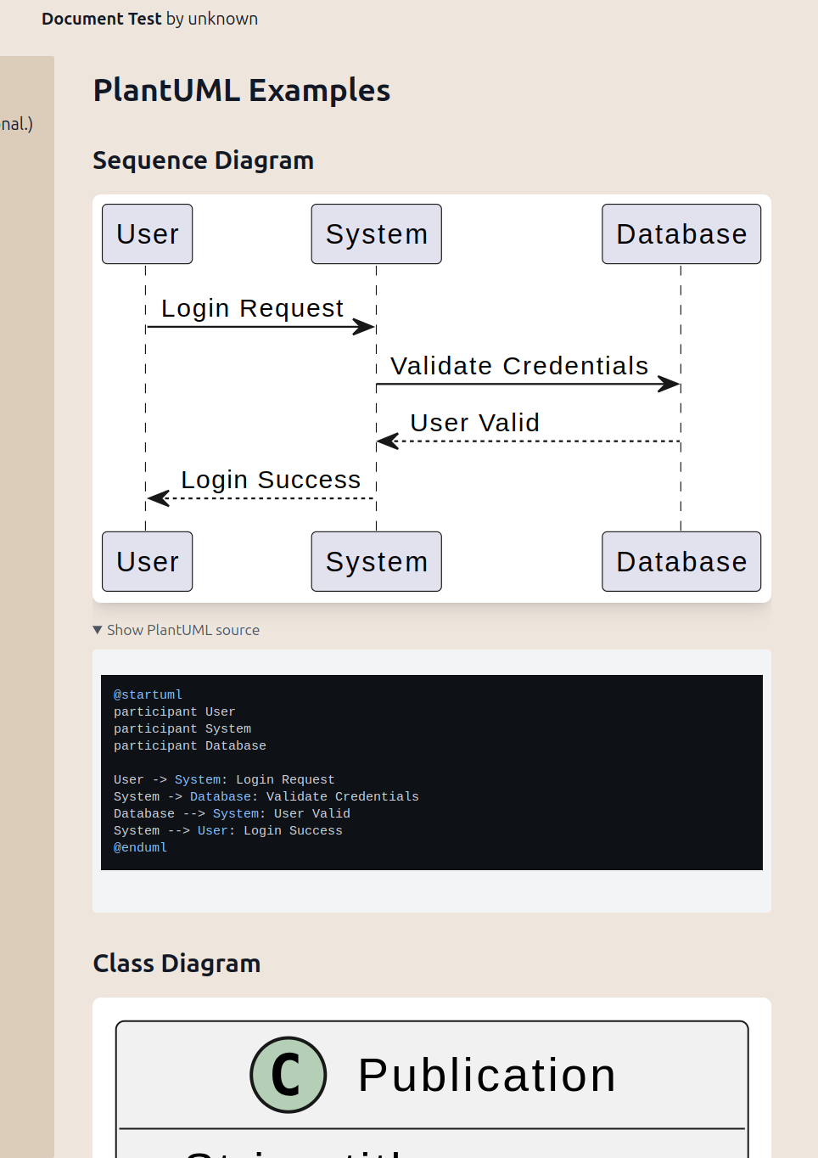The height and width of the screenshot is (1158, 818).
Task: Click the class 'C' icon next to Publication
Action: point(289,1075)
